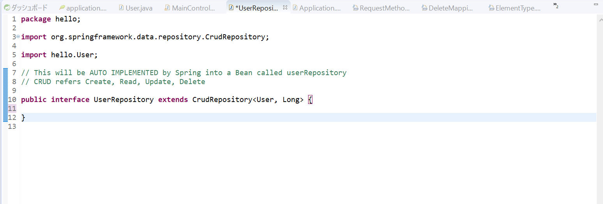This screenshot has width=603, height=204.
Task: Click the class file icon on the RequestMetho tab
Action: (355, 8)
